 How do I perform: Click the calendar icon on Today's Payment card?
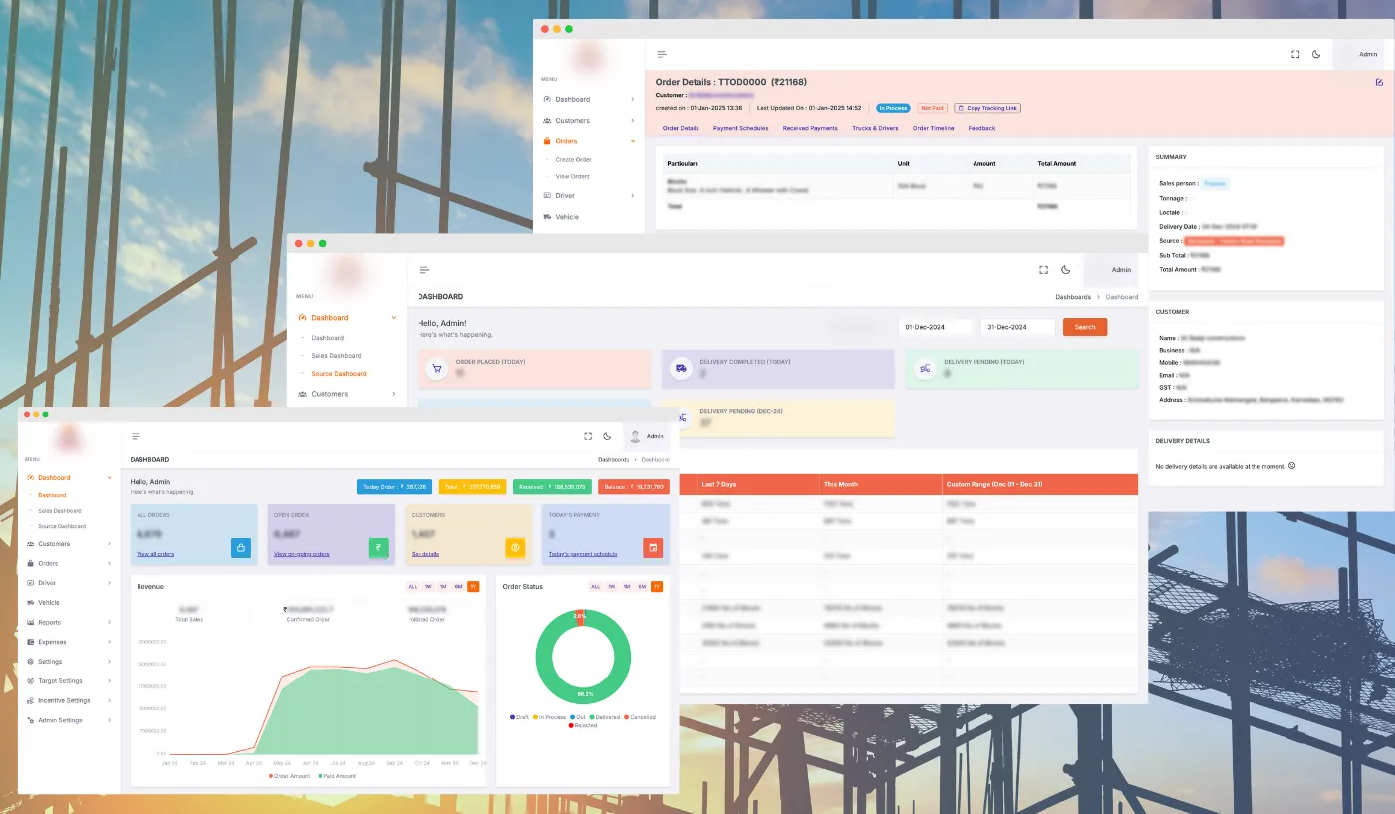pyautogui.click(x=654, y=547)
